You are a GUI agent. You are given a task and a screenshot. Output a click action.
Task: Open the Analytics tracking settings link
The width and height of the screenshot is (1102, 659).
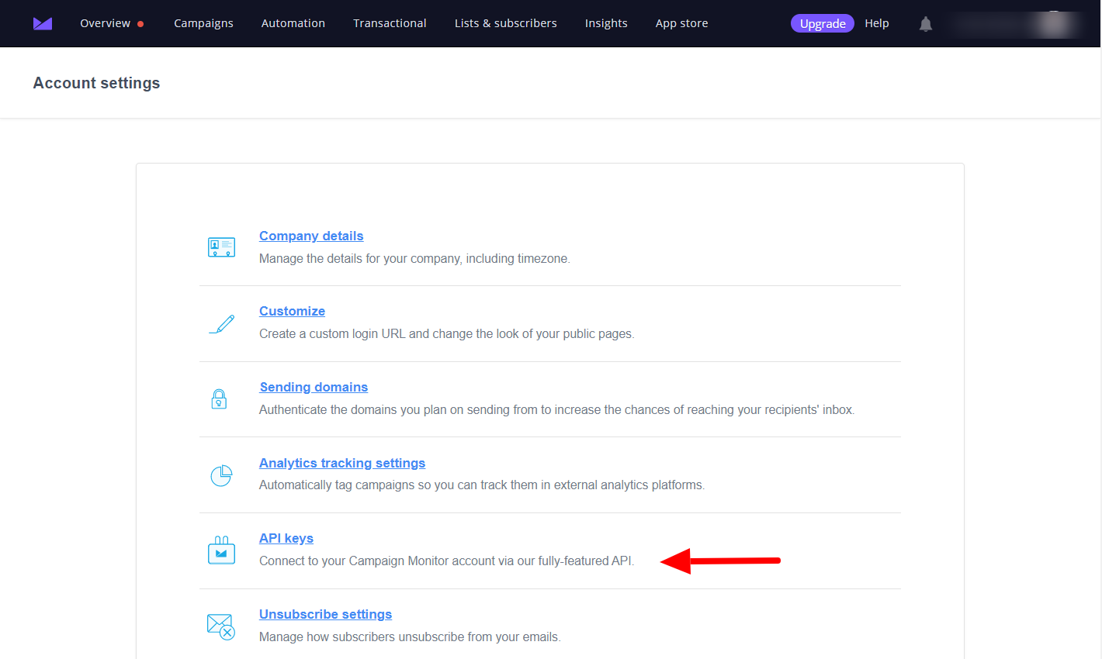(x=342, y=463)
